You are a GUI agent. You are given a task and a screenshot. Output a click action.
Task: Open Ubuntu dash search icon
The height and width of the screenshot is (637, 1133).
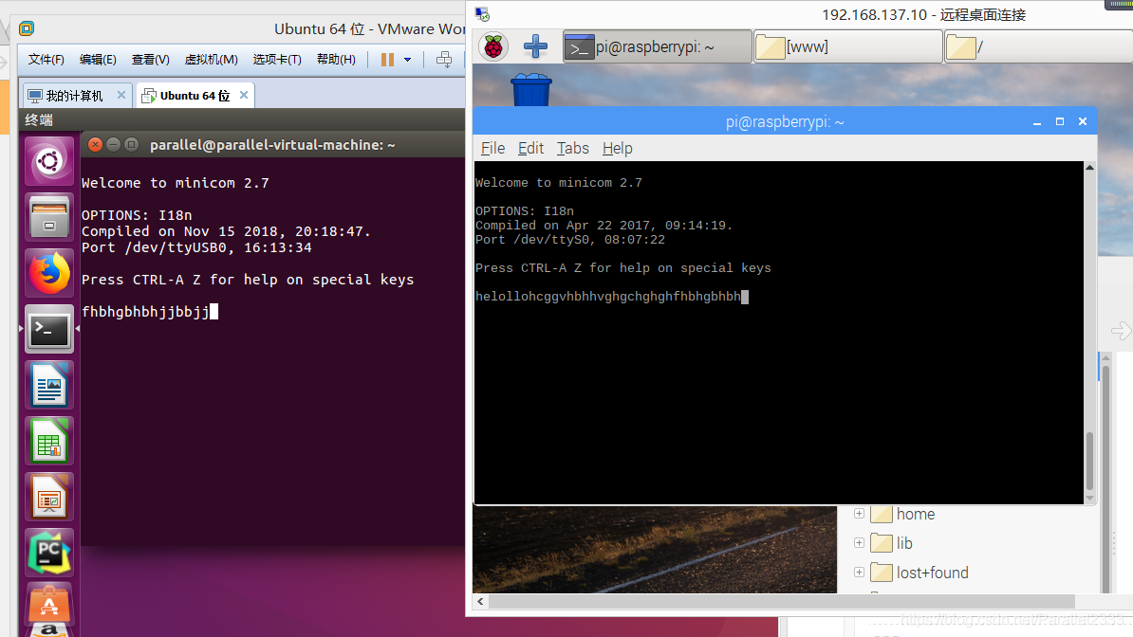click(x=49, y=161)
